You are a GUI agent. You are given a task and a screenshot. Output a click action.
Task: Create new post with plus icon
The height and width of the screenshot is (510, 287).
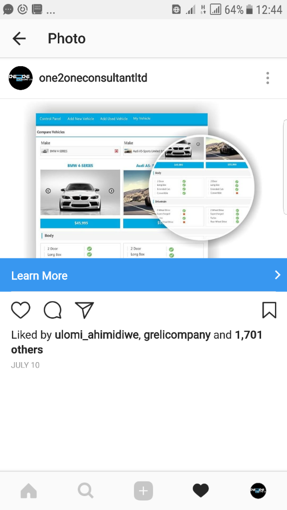tap(143, 491)
